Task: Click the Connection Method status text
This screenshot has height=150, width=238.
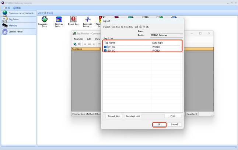Action: [x=86, y=114]
